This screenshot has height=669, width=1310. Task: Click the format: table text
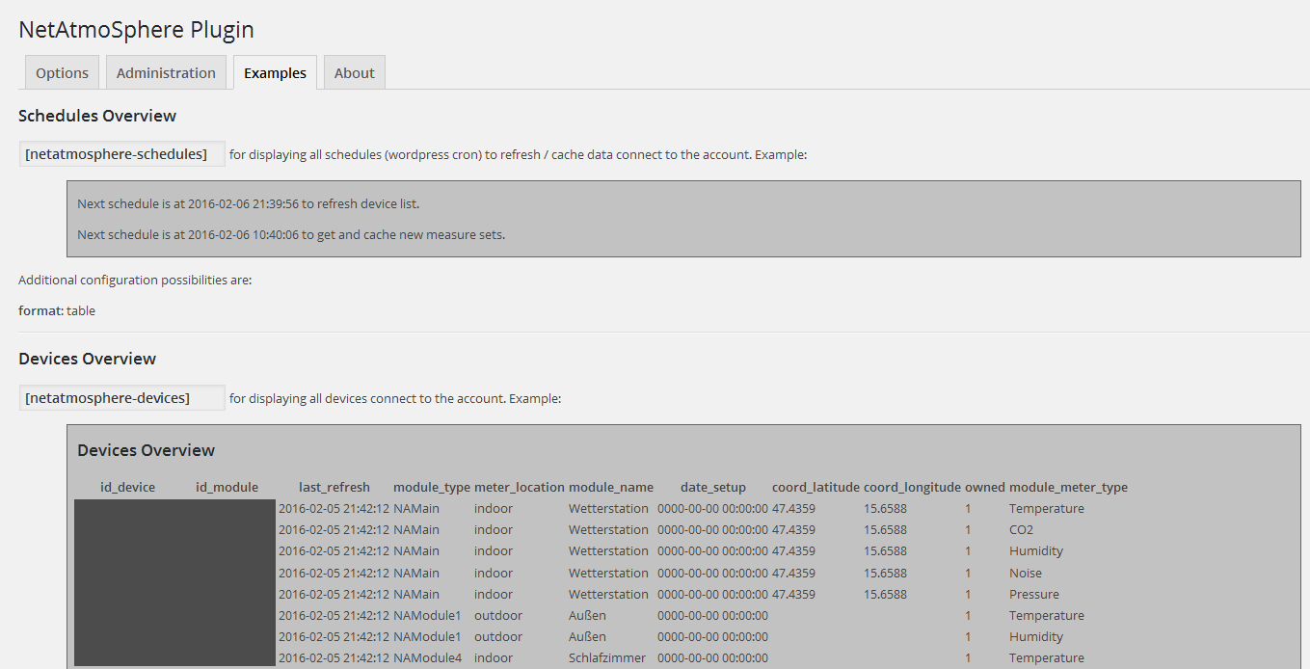click(x=57, y=310)
